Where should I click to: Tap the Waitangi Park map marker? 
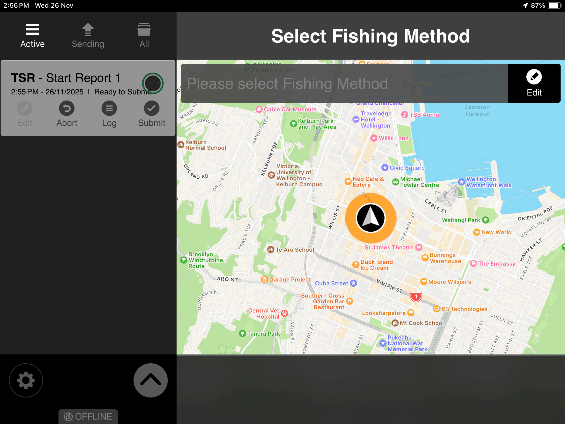click(485, 220)
